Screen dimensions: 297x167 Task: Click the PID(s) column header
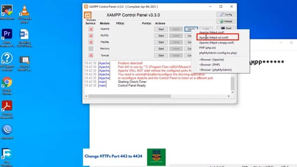coord(120,23)
